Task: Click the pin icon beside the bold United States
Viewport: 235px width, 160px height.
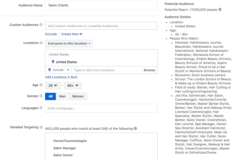Action: point(53,62)
